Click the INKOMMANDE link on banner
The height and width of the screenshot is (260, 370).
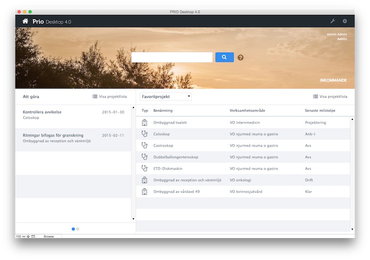point(333,80)
